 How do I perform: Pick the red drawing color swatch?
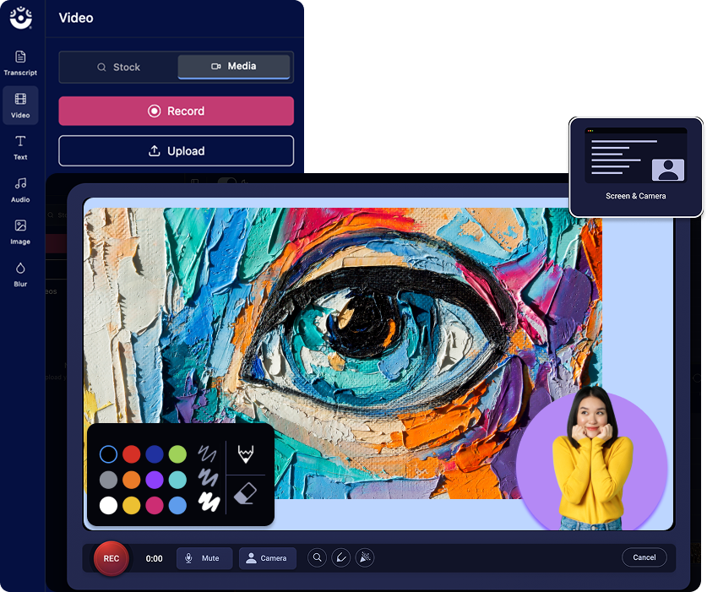133,454
